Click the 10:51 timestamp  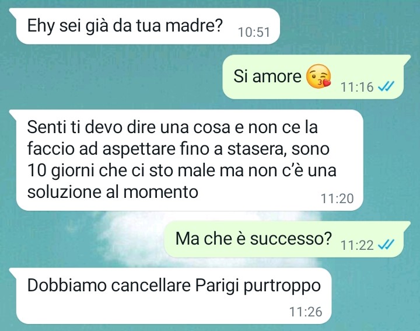point(254,32)
